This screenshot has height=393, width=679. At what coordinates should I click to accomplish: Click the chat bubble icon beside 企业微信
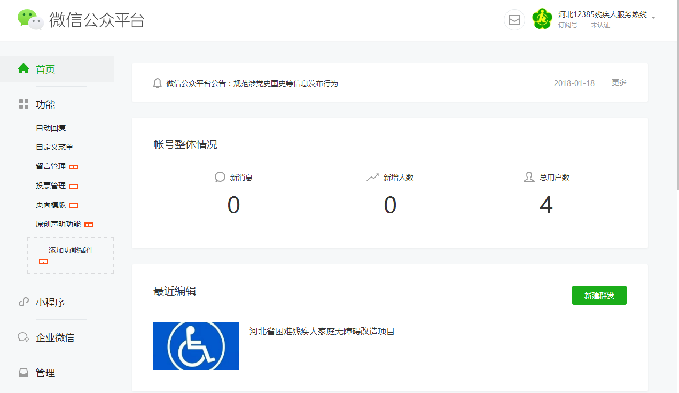pos(24,337)
